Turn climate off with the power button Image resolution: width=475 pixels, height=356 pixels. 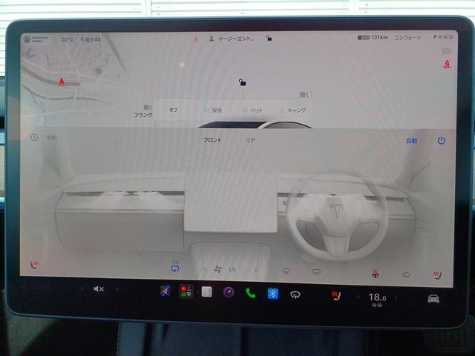click(441, 140)
